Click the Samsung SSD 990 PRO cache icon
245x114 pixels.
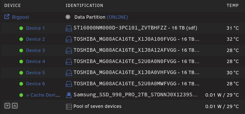click(69, 95)
